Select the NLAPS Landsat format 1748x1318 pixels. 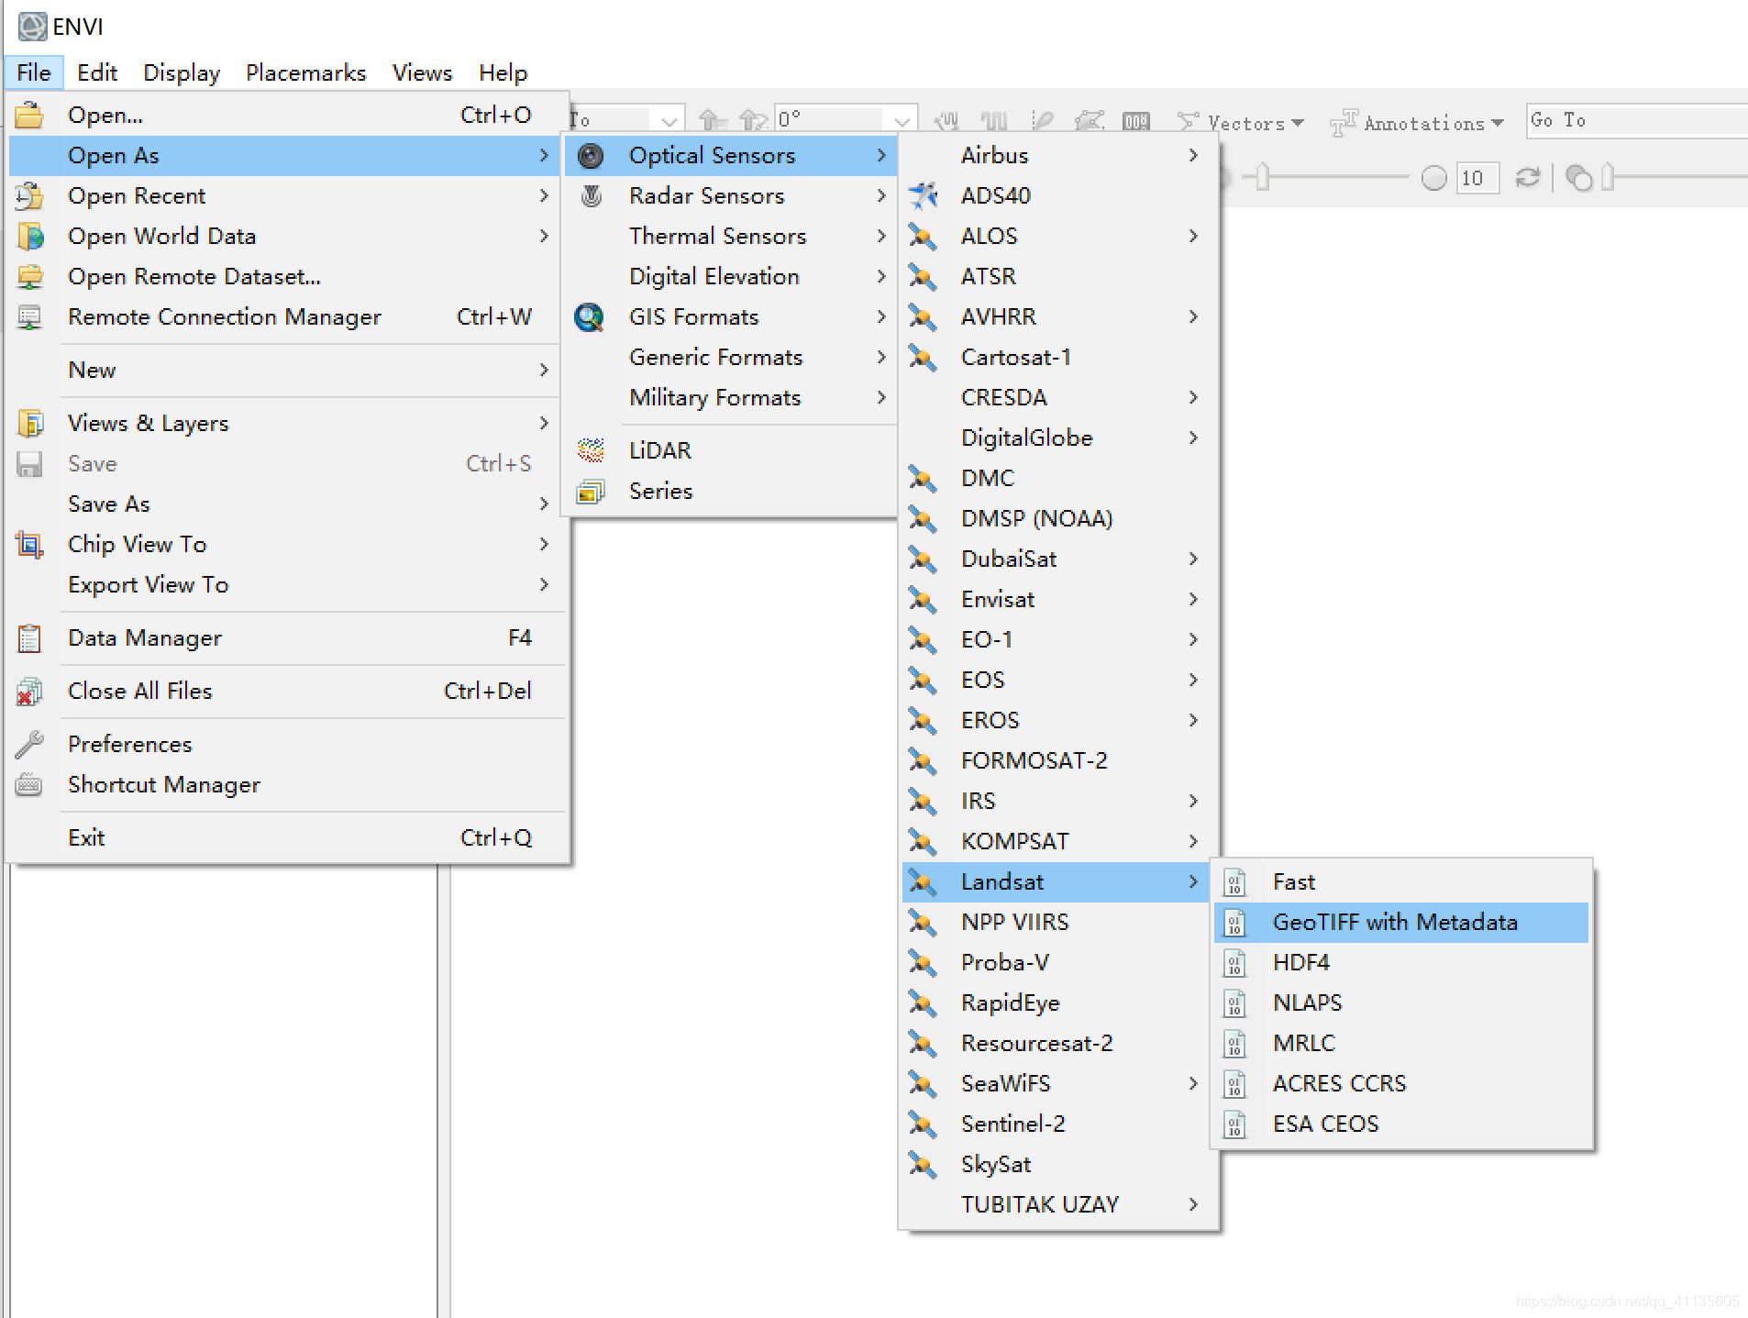coord(1401,1002)
